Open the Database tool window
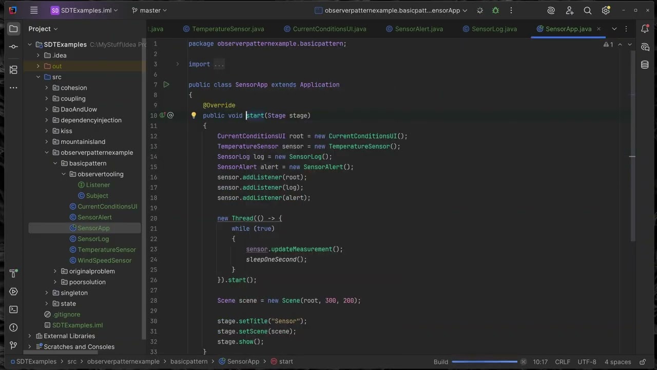 (x=645, y=65)
